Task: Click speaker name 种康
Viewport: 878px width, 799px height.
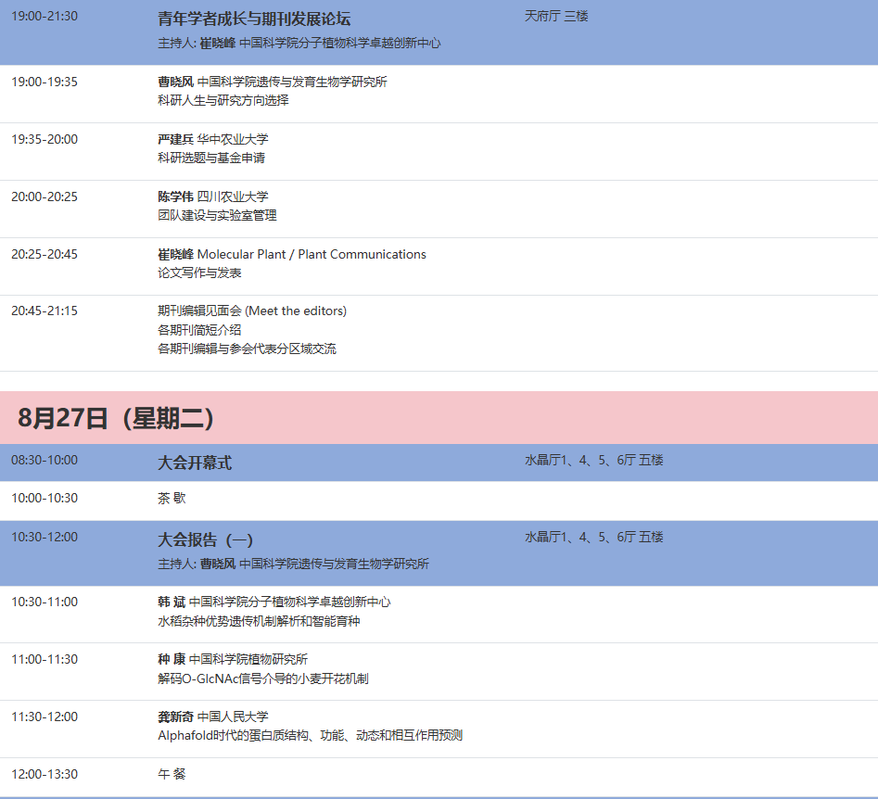Action: pyautogui.click(x=172, y=659)
